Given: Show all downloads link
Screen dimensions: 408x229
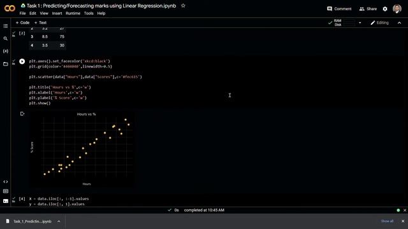Looking at the screenshot, I should pyautogui.click(x=387, y=221).
